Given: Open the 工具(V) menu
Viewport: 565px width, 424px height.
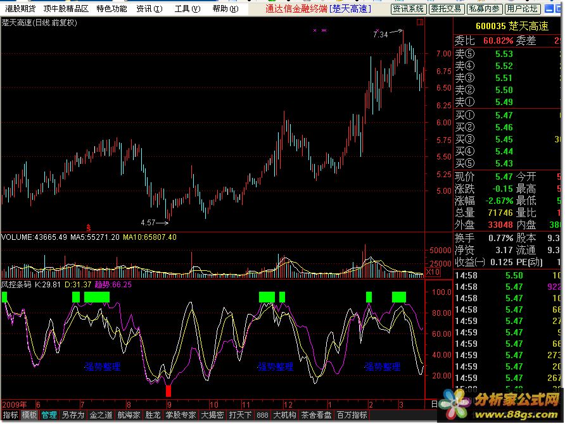Looking at the screenshot, I should 187,9.
